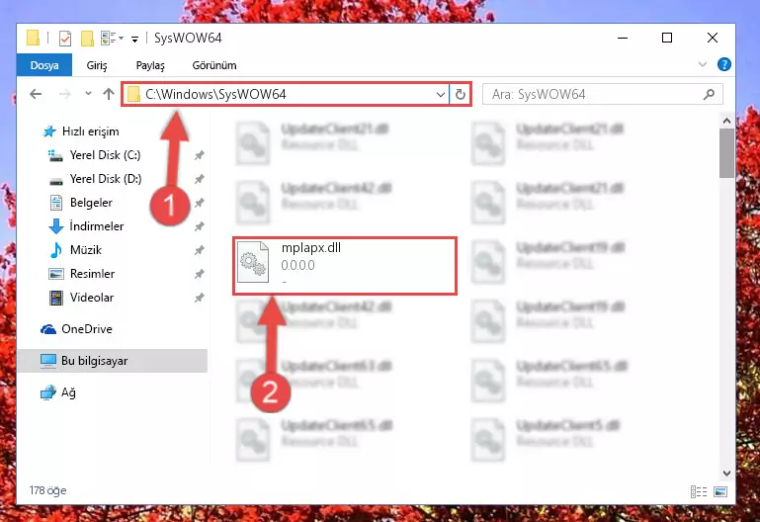Click the Properties icon in quick access toolbar
The width and height of the screenshot is (760, 522).
tap(65, 38)
